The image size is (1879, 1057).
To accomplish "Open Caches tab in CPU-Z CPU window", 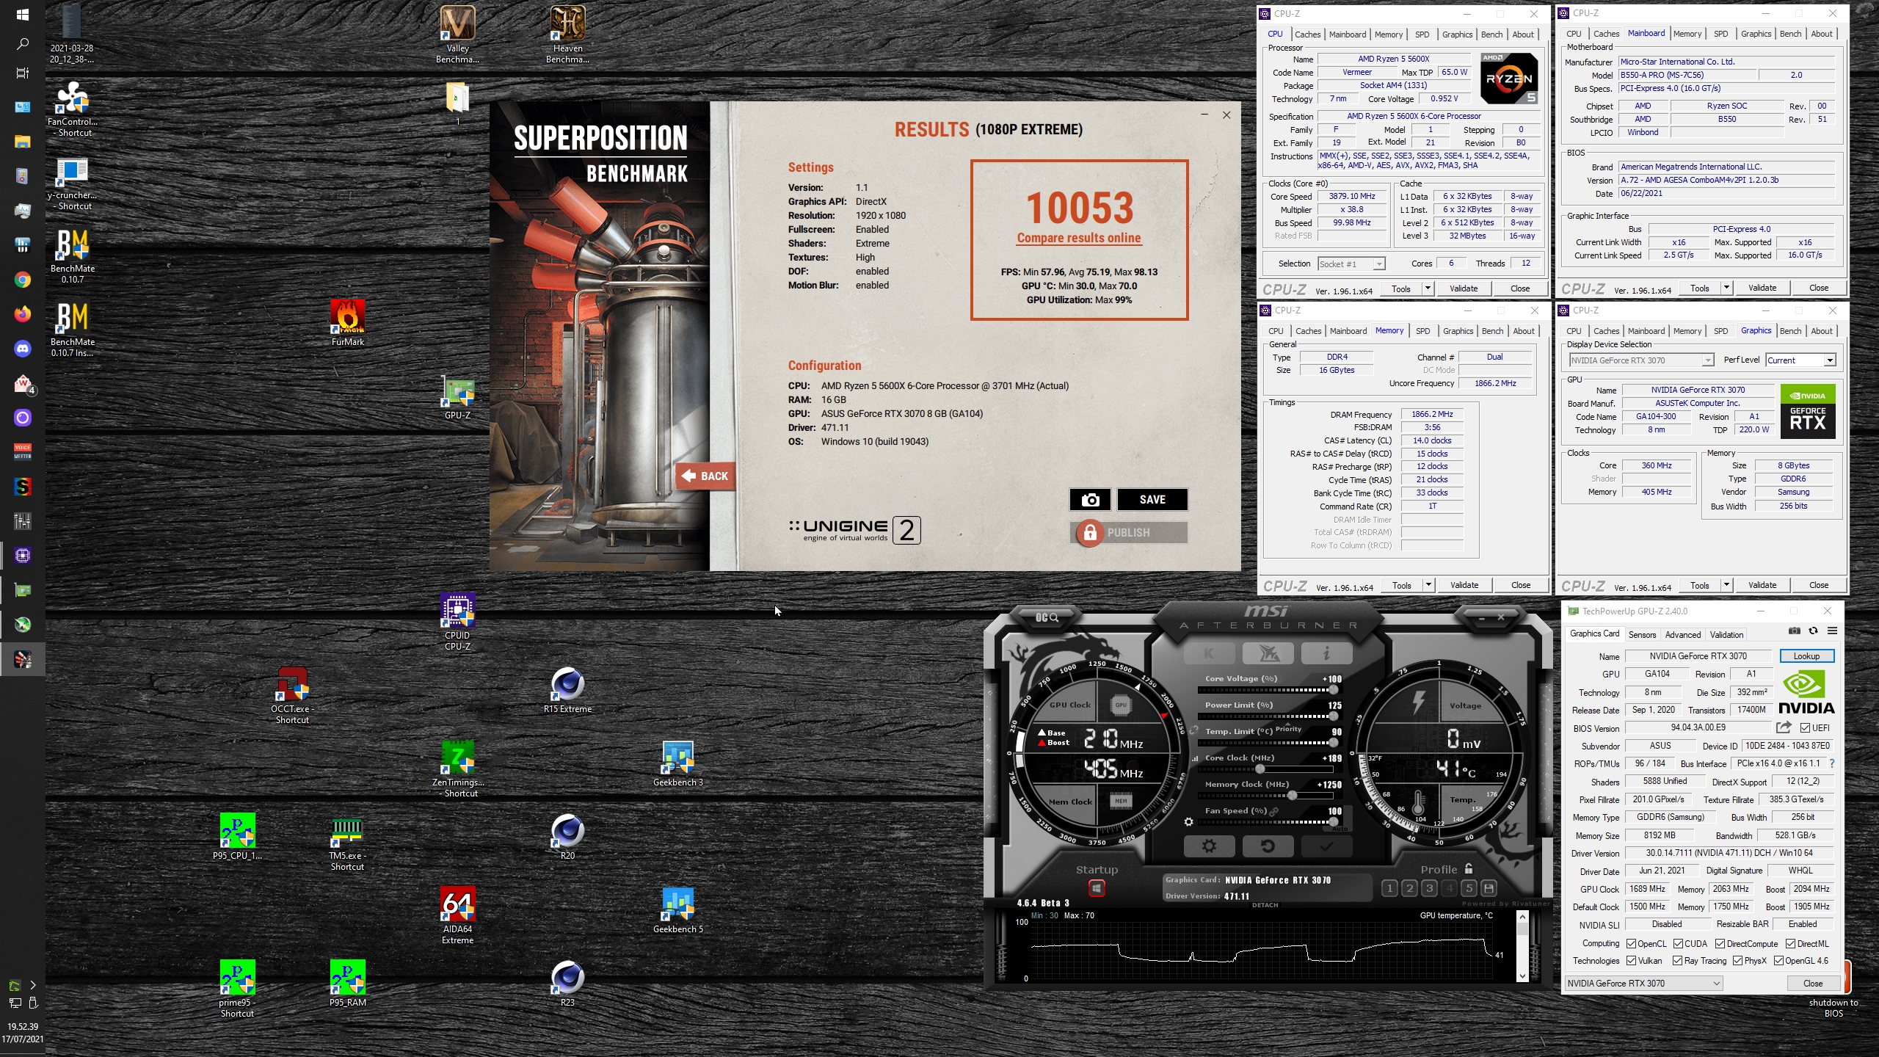I will 1307,34.
